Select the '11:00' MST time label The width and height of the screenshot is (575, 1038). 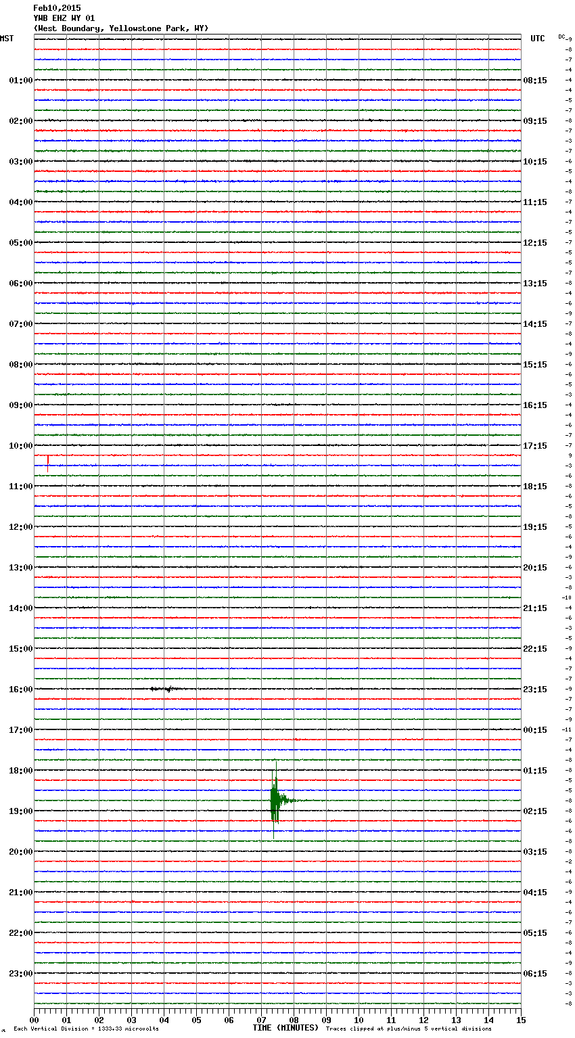point(21,487)
